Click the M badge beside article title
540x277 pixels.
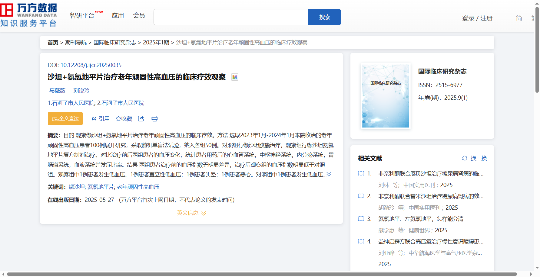[x=234, y=77]
